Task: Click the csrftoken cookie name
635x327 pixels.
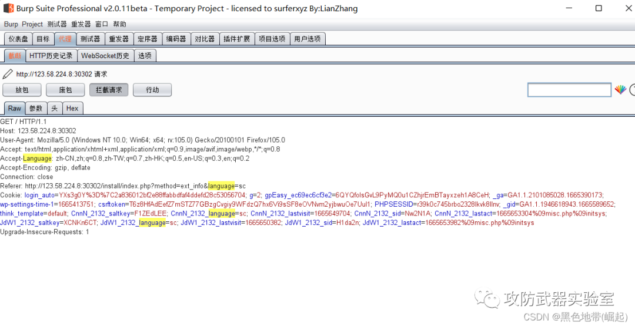Action: coord(112,204)
